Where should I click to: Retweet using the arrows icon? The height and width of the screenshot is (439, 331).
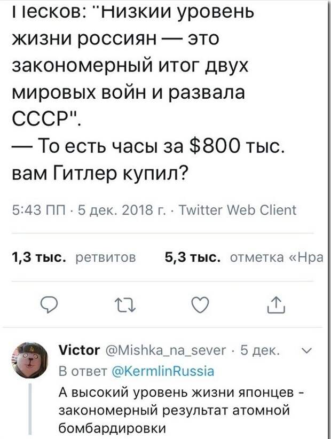click(x=125, y=305)
